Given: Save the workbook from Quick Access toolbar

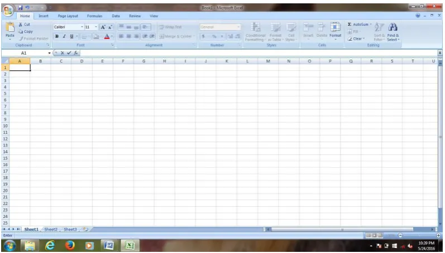Looking at the screenshot, I should point(21,8).
